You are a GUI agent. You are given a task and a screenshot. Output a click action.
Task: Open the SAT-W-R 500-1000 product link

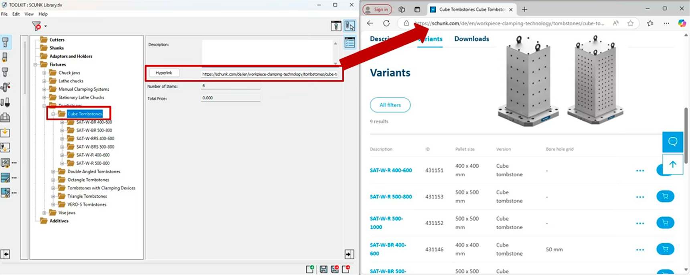point(386,223)
